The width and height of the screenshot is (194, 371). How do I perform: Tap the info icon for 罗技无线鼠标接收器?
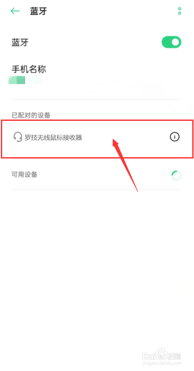175,137
